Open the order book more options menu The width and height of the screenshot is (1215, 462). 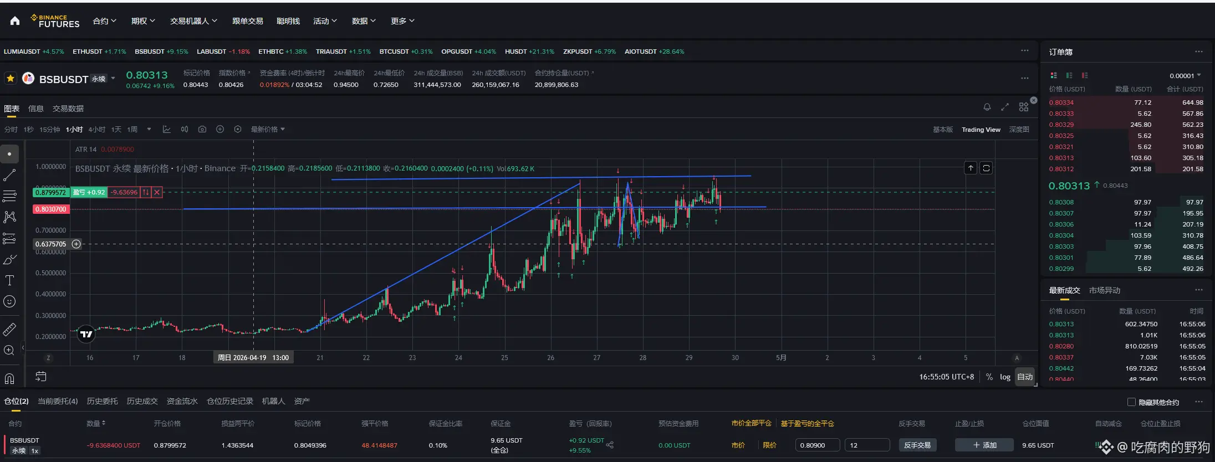pos(1199,52)
